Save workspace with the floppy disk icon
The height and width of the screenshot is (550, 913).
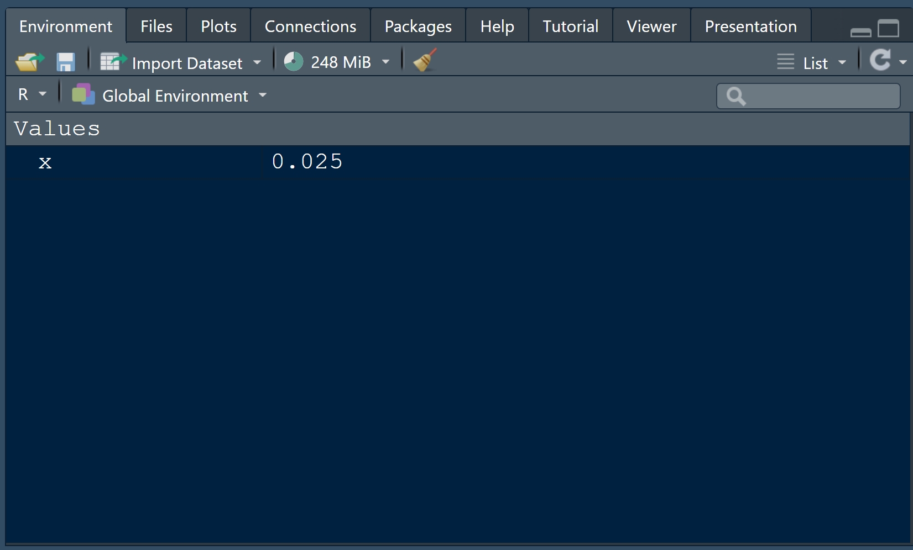tap(65, 62)
